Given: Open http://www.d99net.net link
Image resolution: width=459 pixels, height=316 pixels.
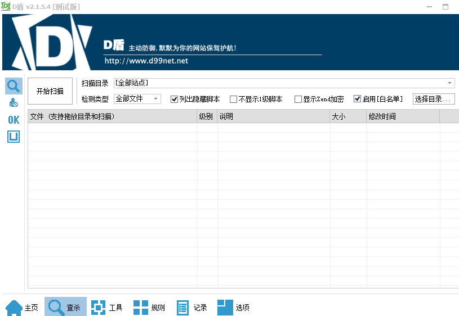Looking at the screenshot, I should pos(146,61).
